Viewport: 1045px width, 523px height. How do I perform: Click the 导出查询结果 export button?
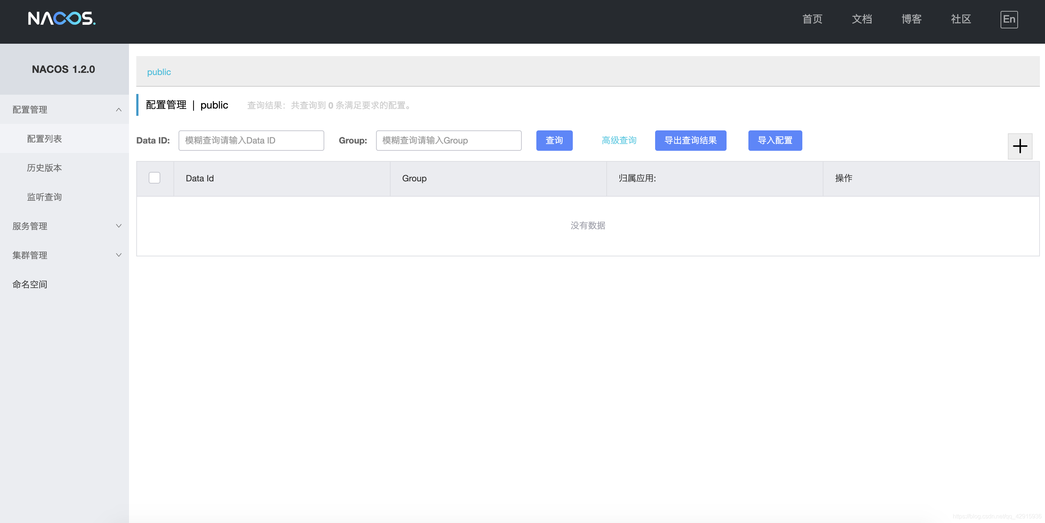point(690,140)
